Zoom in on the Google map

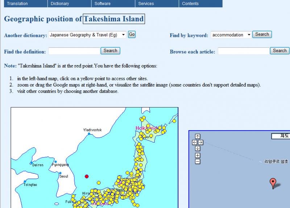pos(198,156)
